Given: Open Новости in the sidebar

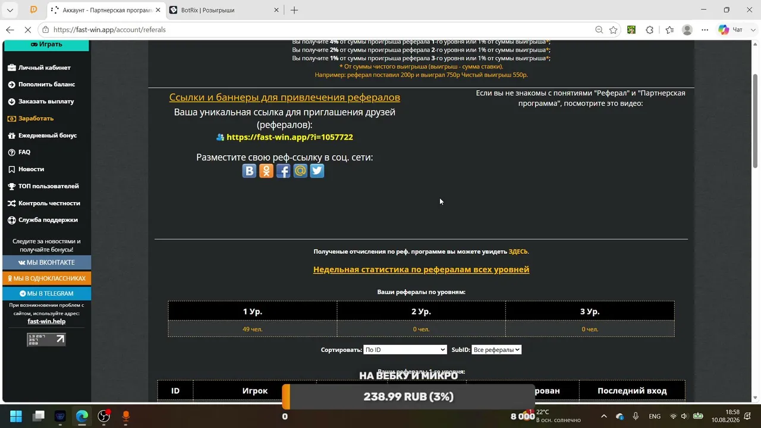Looking at the screenshot, I should [26, 169].
